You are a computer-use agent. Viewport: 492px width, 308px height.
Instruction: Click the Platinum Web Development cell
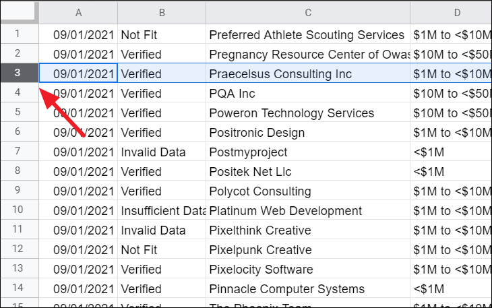click(307, 211)
